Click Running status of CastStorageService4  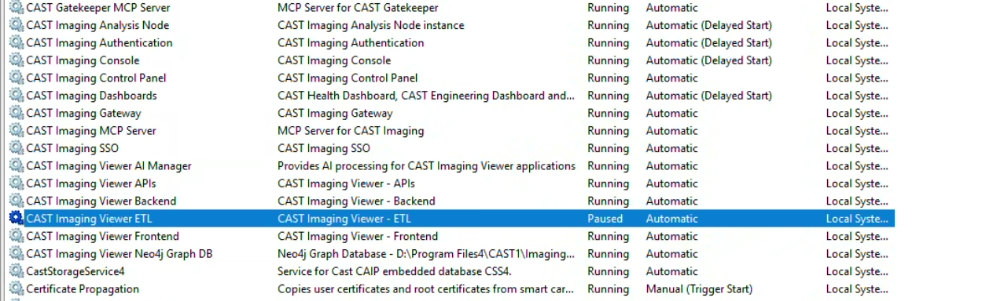point(608,271)
